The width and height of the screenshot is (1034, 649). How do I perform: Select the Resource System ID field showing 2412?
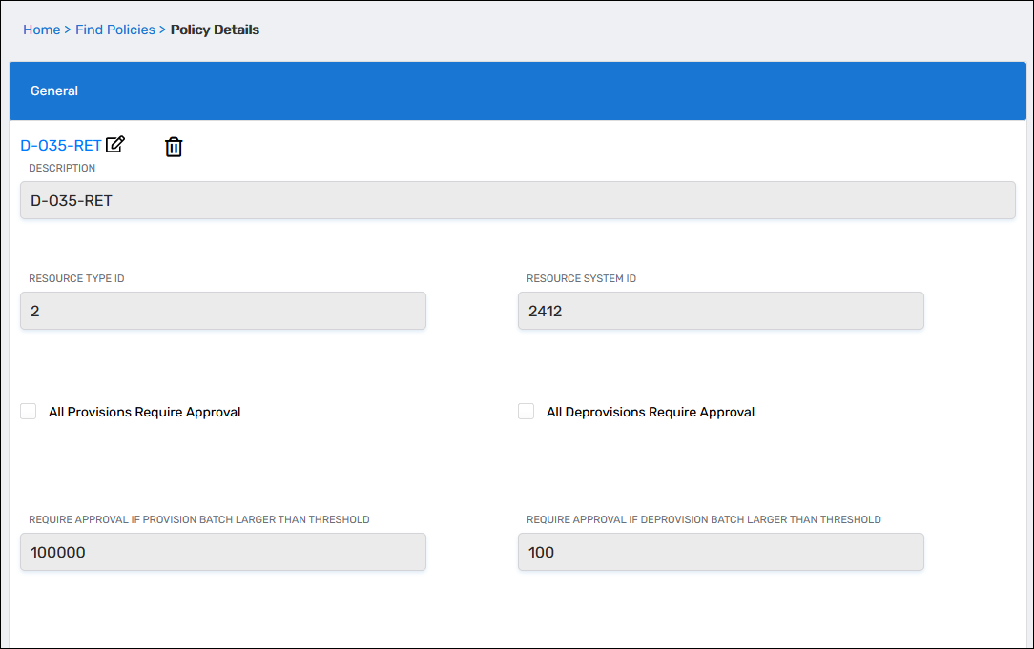point(720,311)
